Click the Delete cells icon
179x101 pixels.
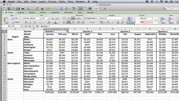170,19
